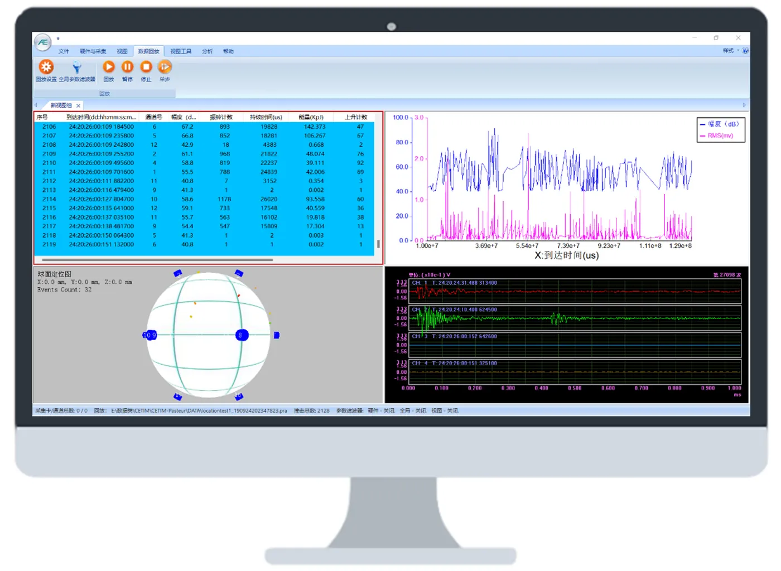This screenshot has width=781, height=571.
Task: Open the 视图工具 ribbon tab
Action: (181, 51)
